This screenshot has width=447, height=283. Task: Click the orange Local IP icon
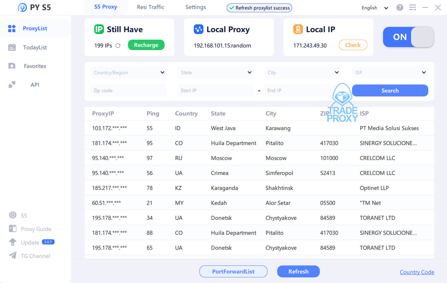pos(298,29)
